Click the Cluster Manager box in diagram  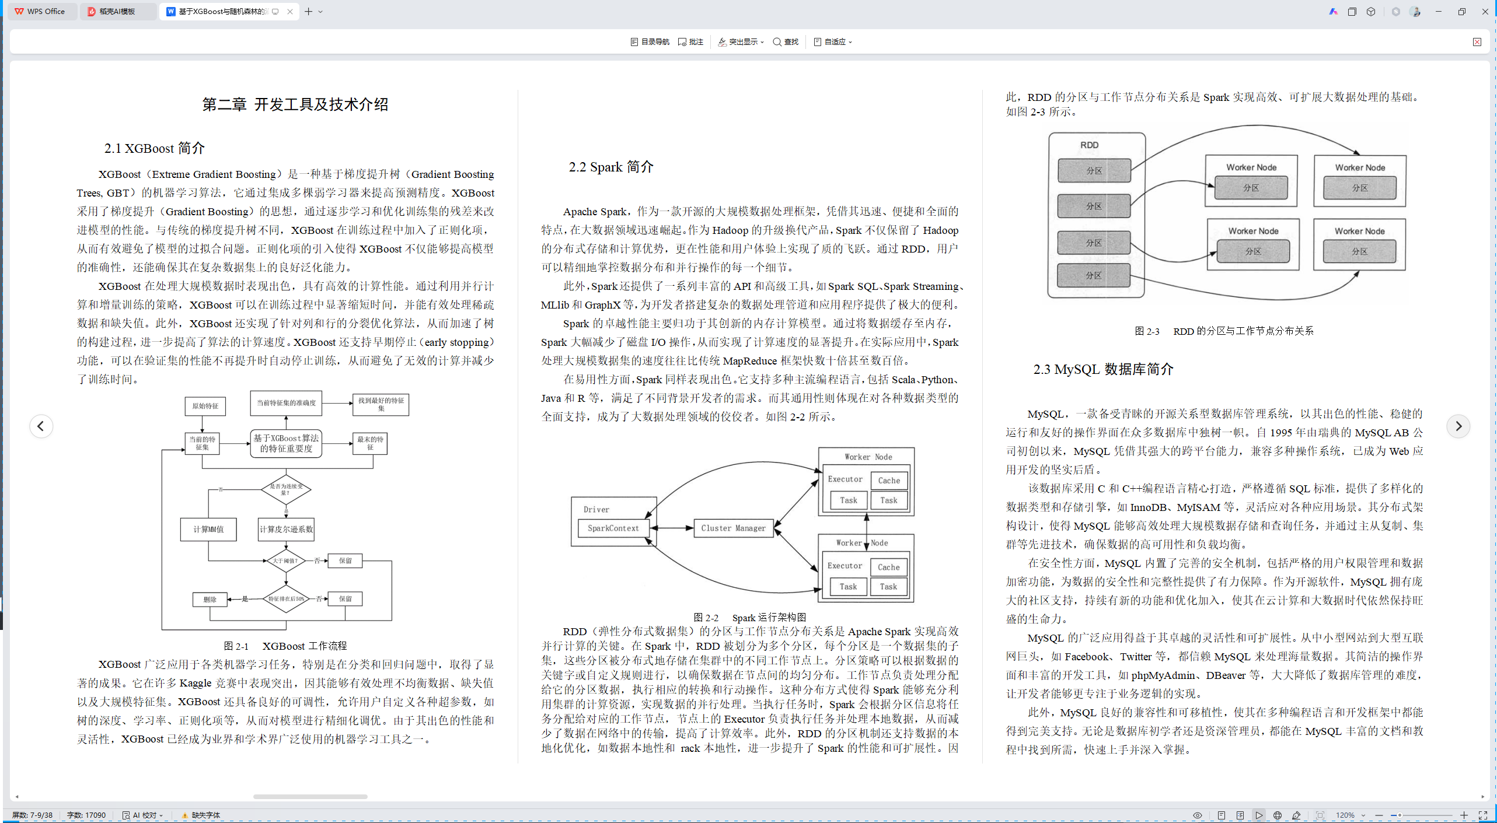pyautogui.click(x=733, y=528)
